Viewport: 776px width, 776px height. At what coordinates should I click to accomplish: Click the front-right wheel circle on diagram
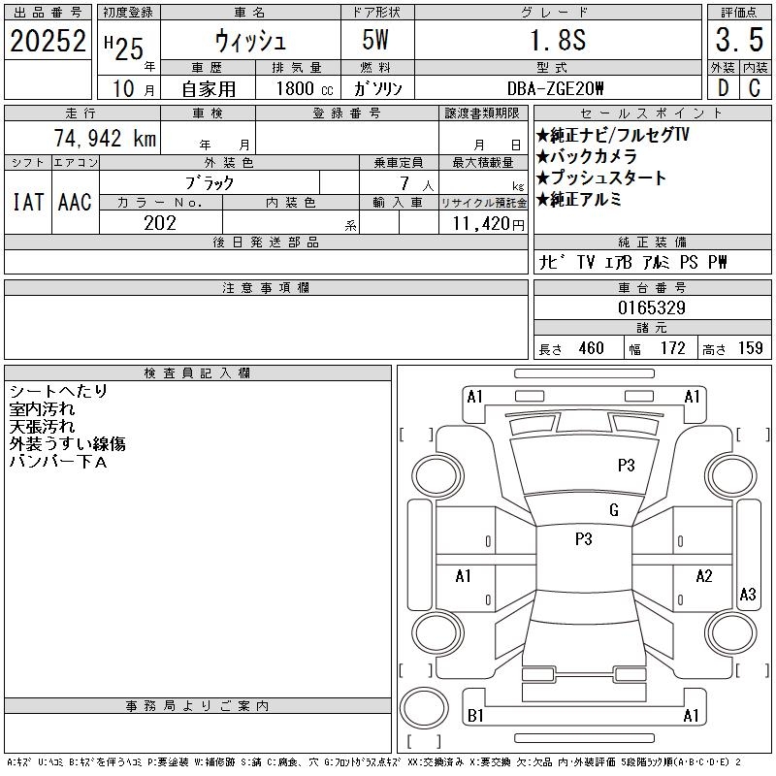(731, 476)
